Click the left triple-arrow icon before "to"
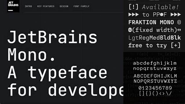Image resolution: width=185 pixels, height=104 pixels. click(x=133, y=14)
